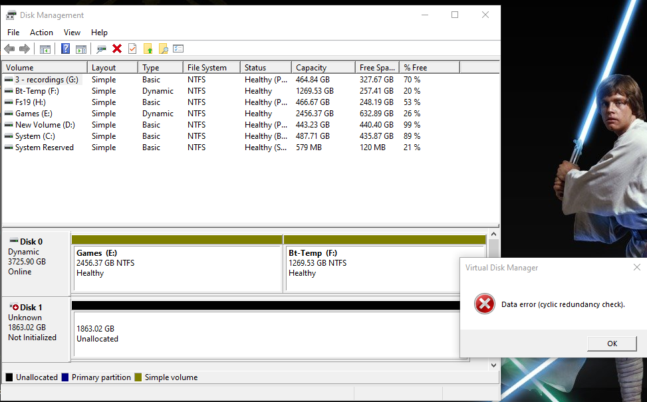Click the Disk 0 drive icon
Viewport: 647px width, 402px height.
[x=13, y=241]
